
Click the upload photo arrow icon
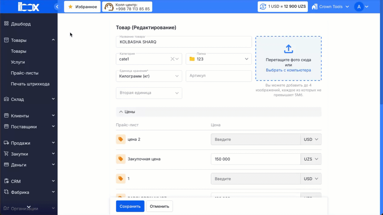click(x=288, y=49)
